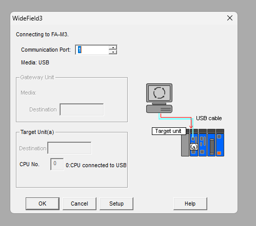
Task: Click the Target Unit(a) group title
Action: pos(37,132)
